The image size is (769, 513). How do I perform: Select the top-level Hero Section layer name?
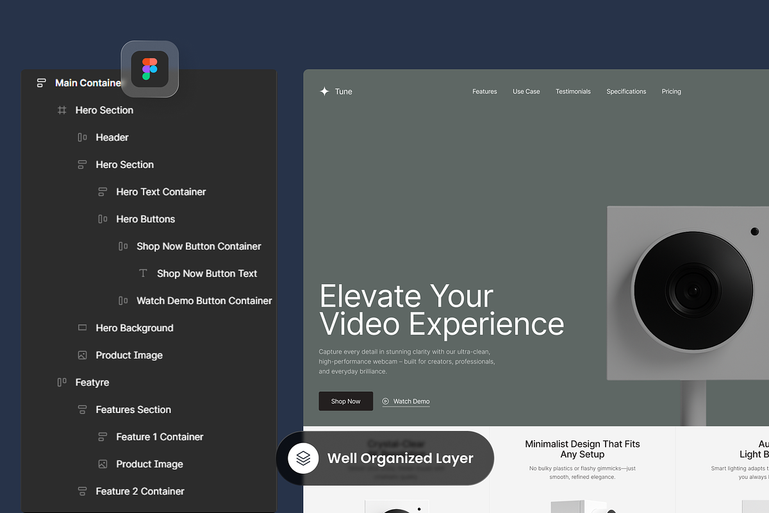click(104, 110)
